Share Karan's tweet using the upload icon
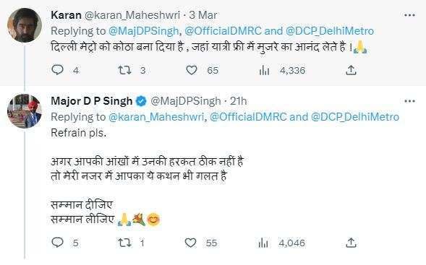This screenshot has height=265, width=426. click(351, 70)
